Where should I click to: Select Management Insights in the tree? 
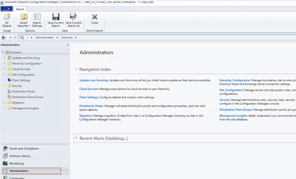tap(25, 108)
